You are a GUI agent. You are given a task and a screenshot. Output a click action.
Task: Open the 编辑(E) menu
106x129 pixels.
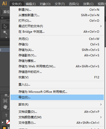click(31, 4)
